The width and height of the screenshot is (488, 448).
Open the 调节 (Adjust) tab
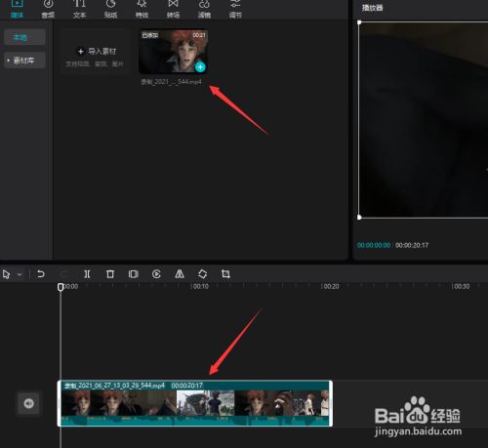[235, 9]
